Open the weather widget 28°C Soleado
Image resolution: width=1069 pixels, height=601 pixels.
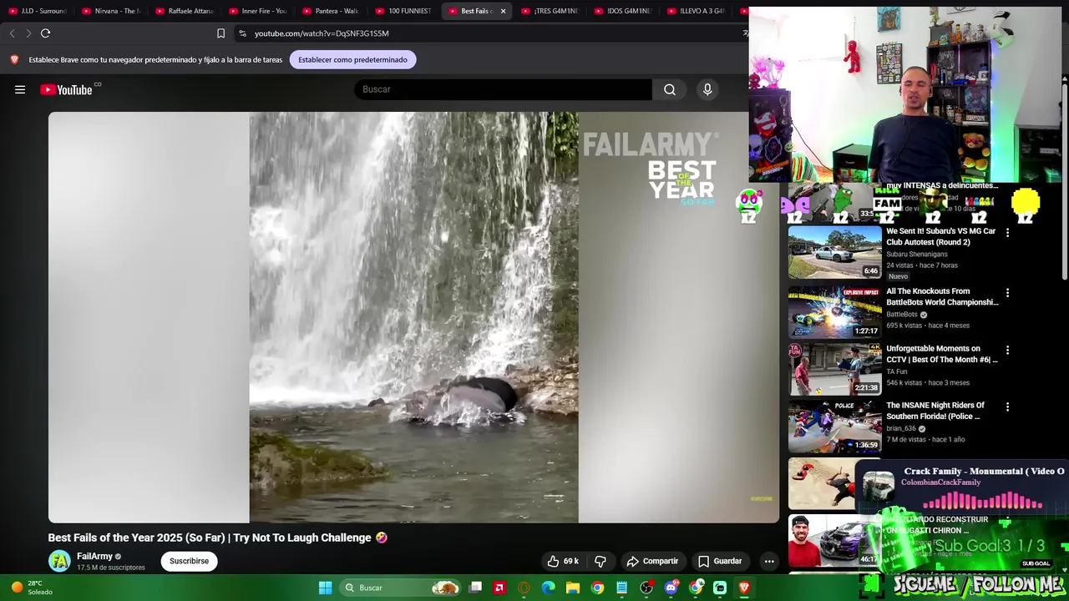click(x=33, y=588)
